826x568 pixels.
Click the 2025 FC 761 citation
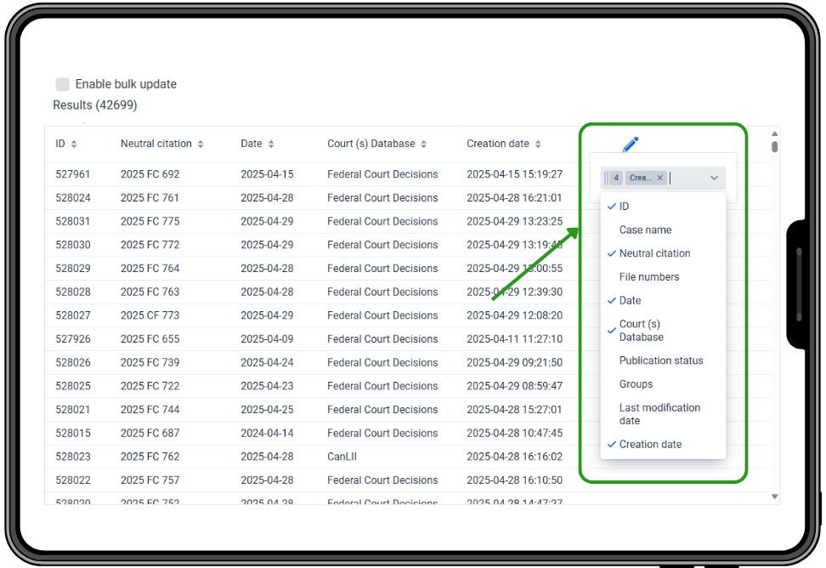click(150, 198)
